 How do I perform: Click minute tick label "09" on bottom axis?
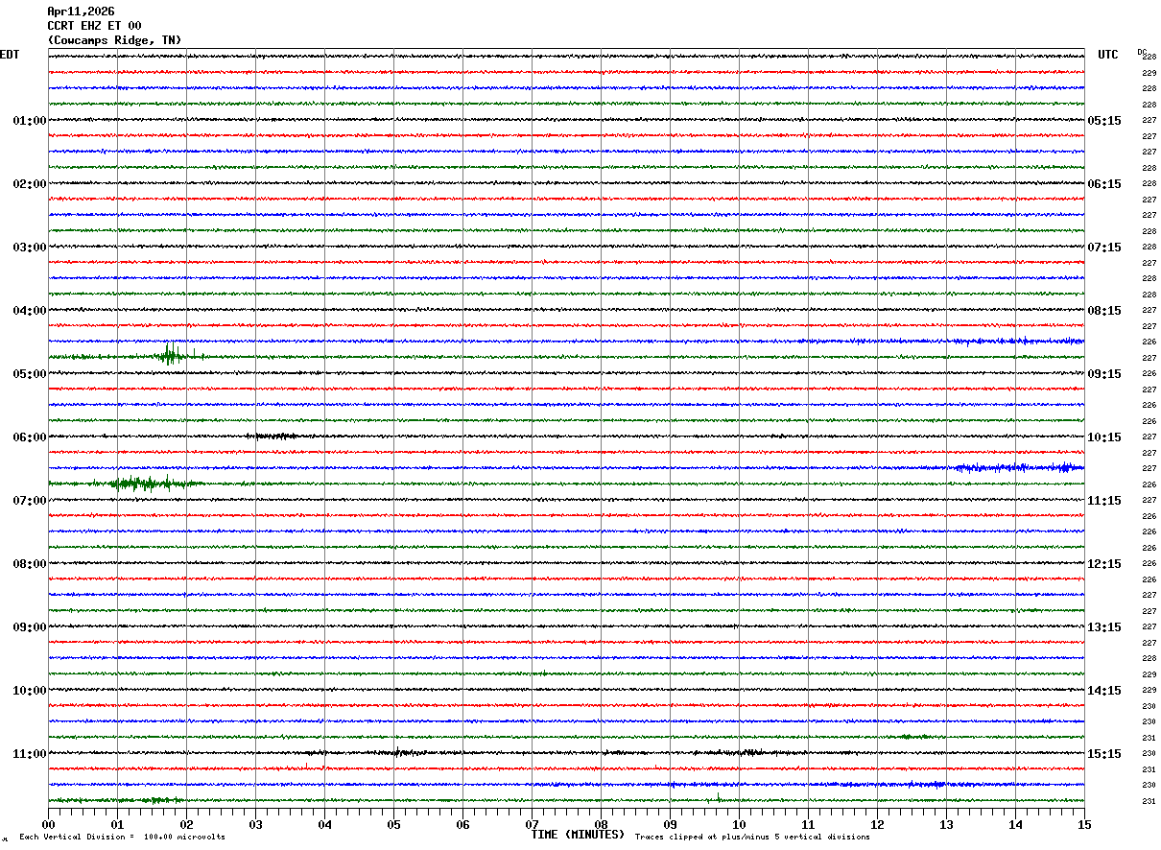(x=670, y=824)
